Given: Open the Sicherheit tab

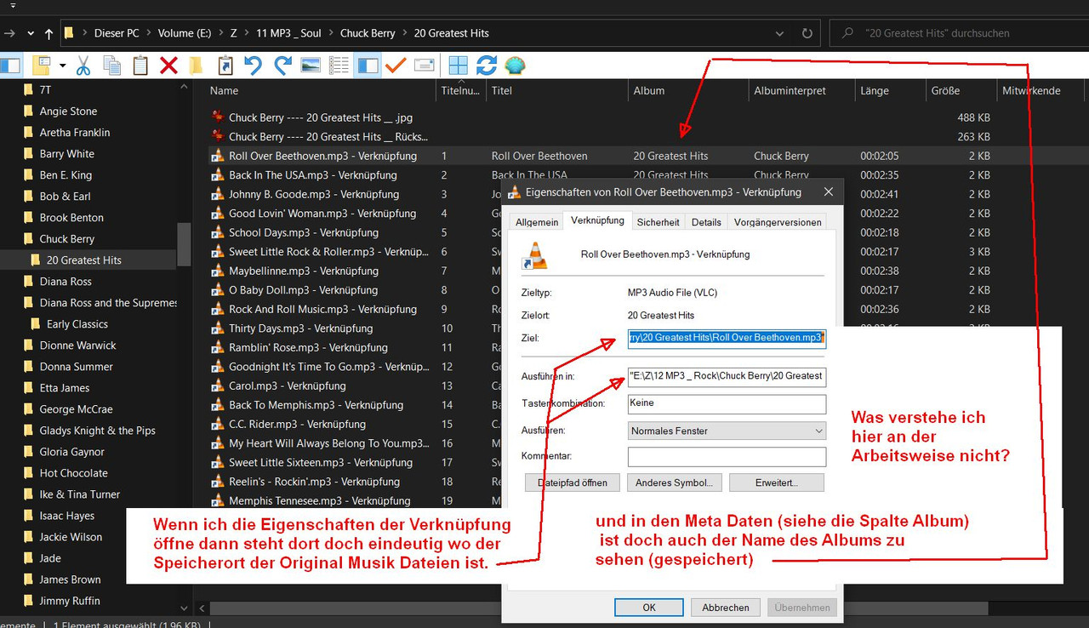Looking at the screenshot, I should pos(659,222).
